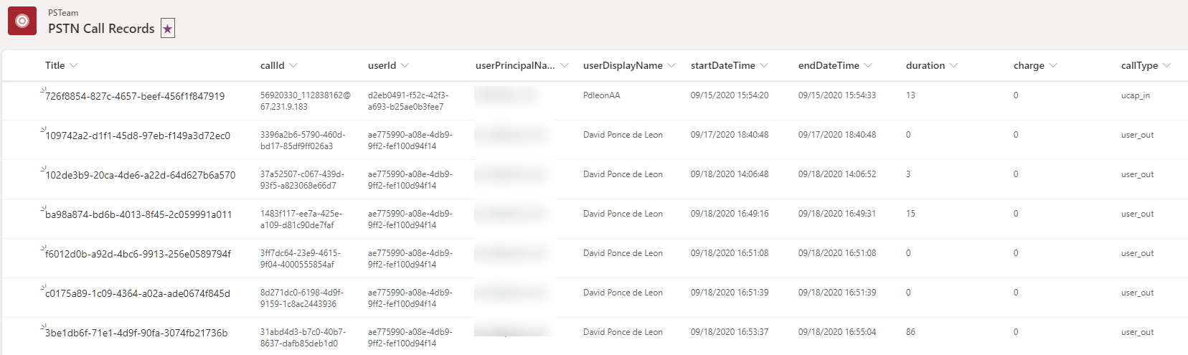This screenshot has width=1188, height=355.
Task: Click the f6012d0b-a92d-4bc6-9913-256e0589794f title
Action: pos(138,254)
